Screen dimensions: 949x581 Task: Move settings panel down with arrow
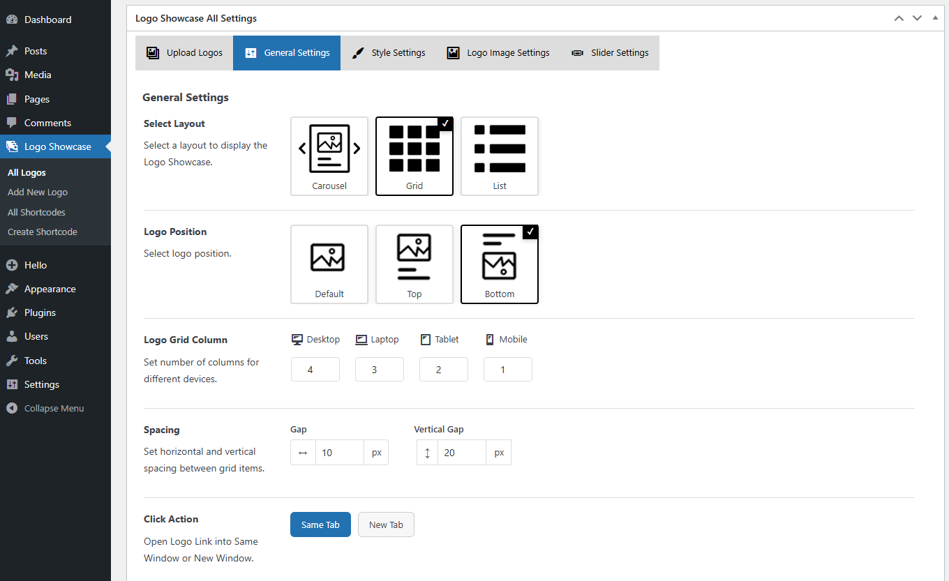click(x=918, y=18)
